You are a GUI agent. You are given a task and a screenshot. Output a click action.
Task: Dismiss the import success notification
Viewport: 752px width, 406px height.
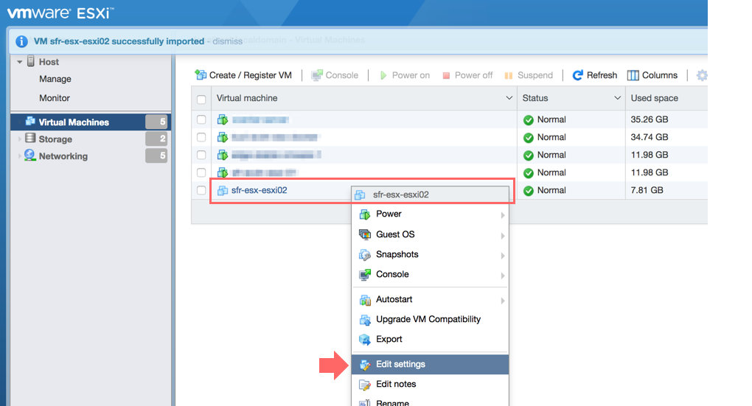pos(227,42)
